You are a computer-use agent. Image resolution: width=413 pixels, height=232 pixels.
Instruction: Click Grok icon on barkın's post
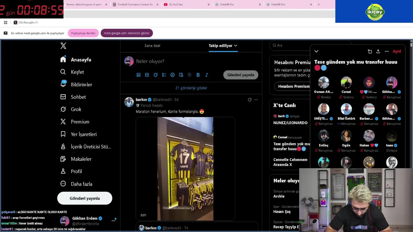(249, 100)
